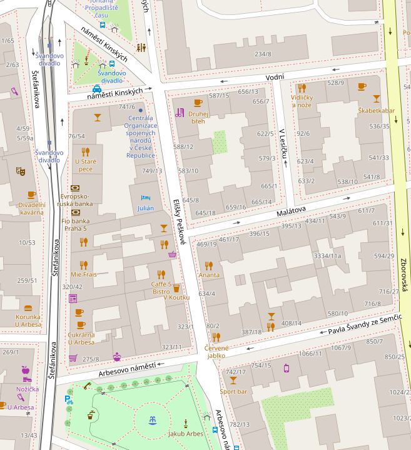The image size is (411, 450).
Task: Click the blue taxi stand icon
Action: point(97,88)
